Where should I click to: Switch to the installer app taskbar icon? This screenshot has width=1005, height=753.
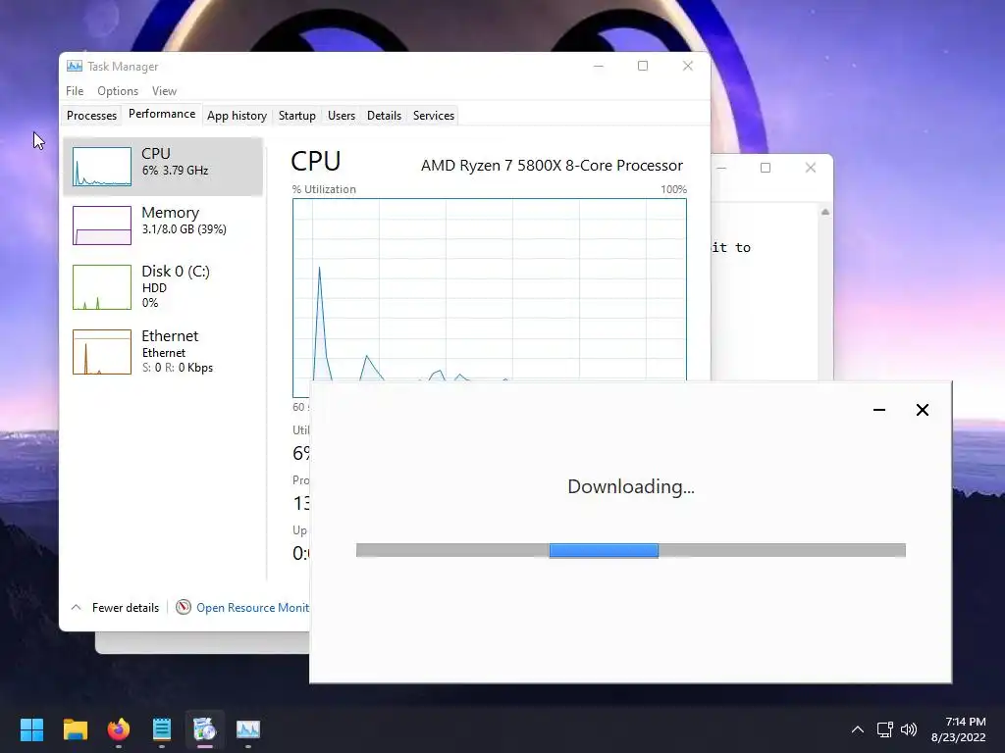pos(205,729)
